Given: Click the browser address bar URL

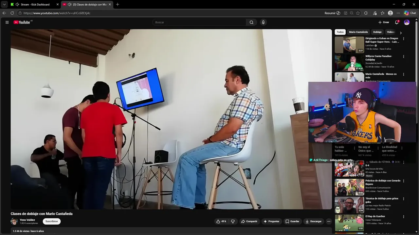Looking at the screenshot, I should click(x=57, y=13).
